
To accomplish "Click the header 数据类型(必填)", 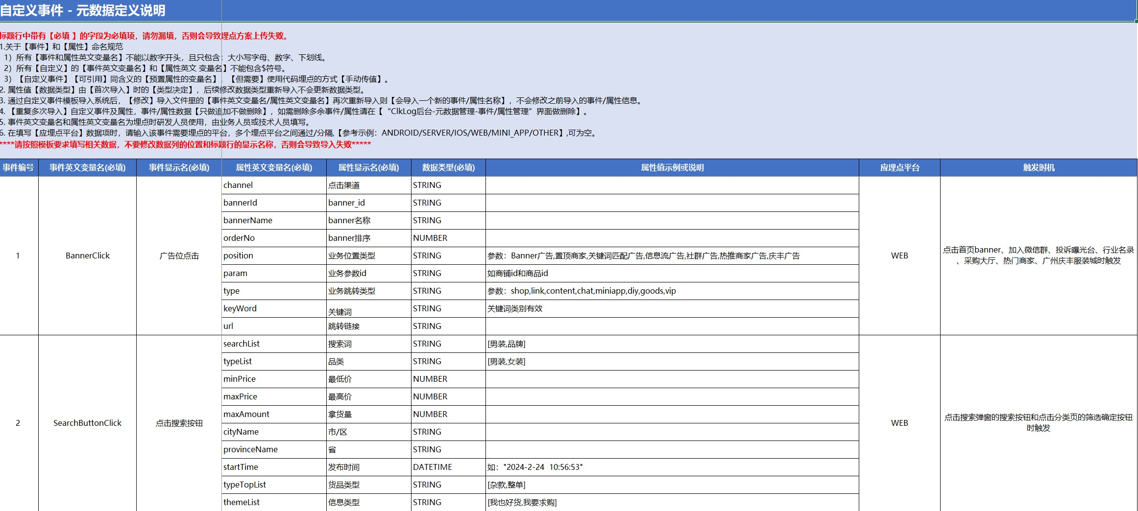I will pyautogui.click(x=448, y=167).
